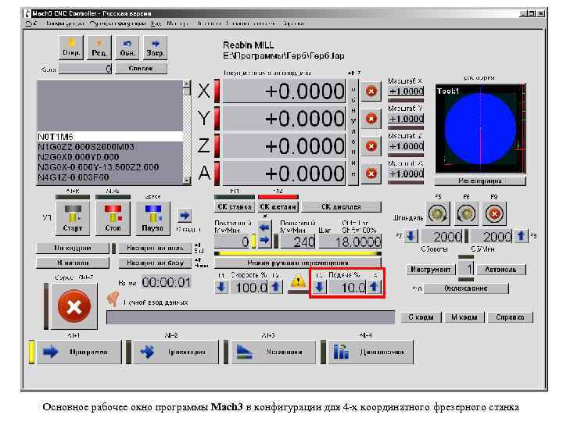The image size is (563, 422).
Task: Stop the spindle with the F9 button
Action: [x=494, y=213]
